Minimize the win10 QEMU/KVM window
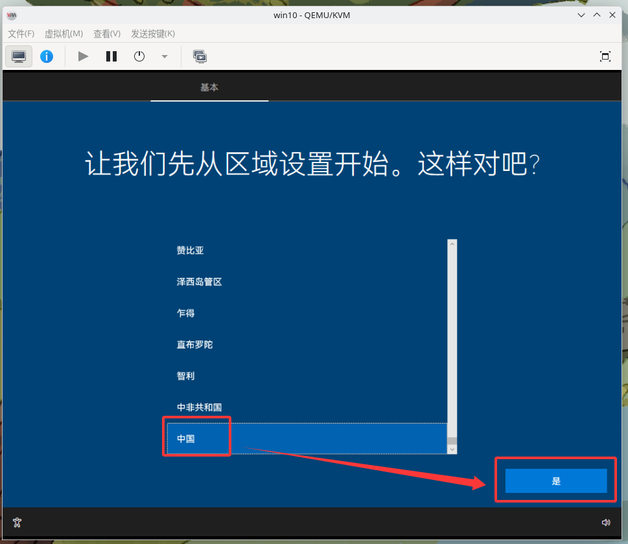The image size is (628, 544). tap(581, 15)
